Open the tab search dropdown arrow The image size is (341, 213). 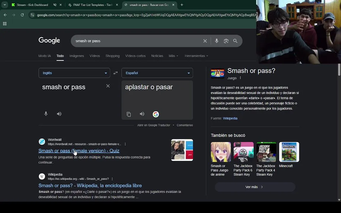click(4, 4)
